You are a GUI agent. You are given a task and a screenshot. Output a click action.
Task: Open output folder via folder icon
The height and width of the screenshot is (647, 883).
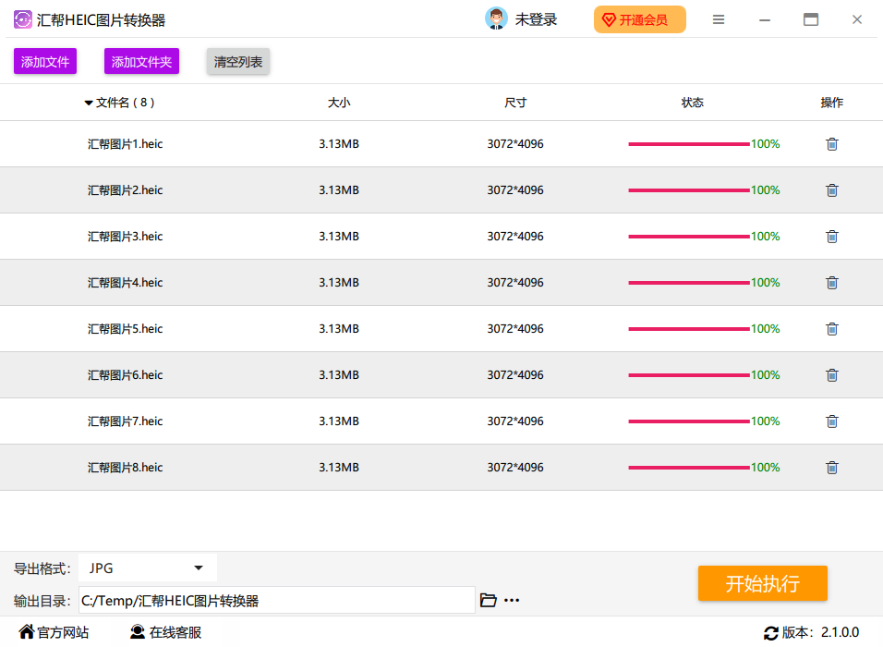489,601
